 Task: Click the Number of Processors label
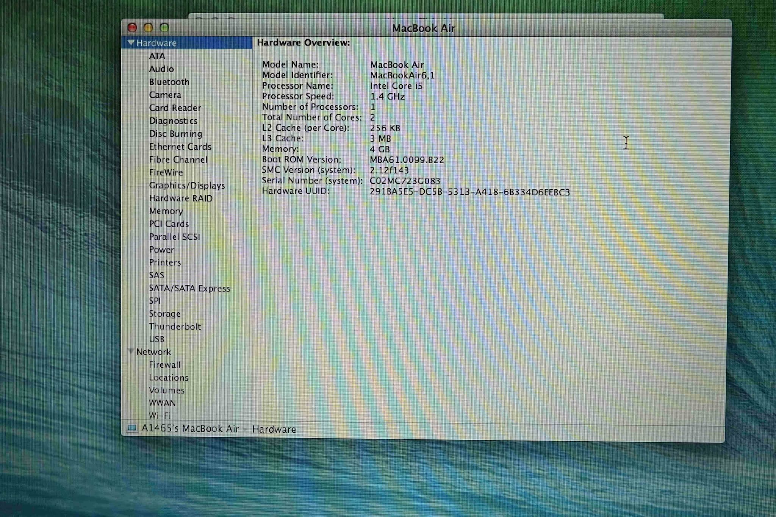pos(310,107)
